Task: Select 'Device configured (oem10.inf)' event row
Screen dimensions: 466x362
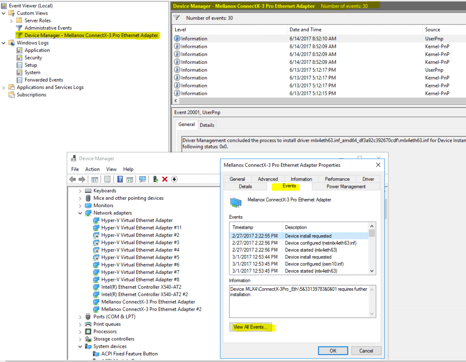Action: [299, 264]
